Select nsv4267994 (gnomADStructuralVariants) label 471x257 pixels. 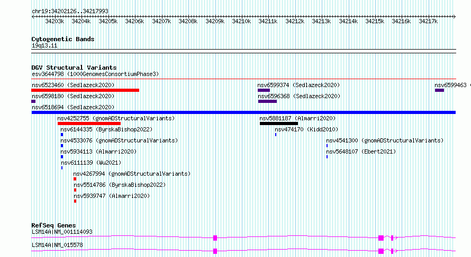(132, 174)
